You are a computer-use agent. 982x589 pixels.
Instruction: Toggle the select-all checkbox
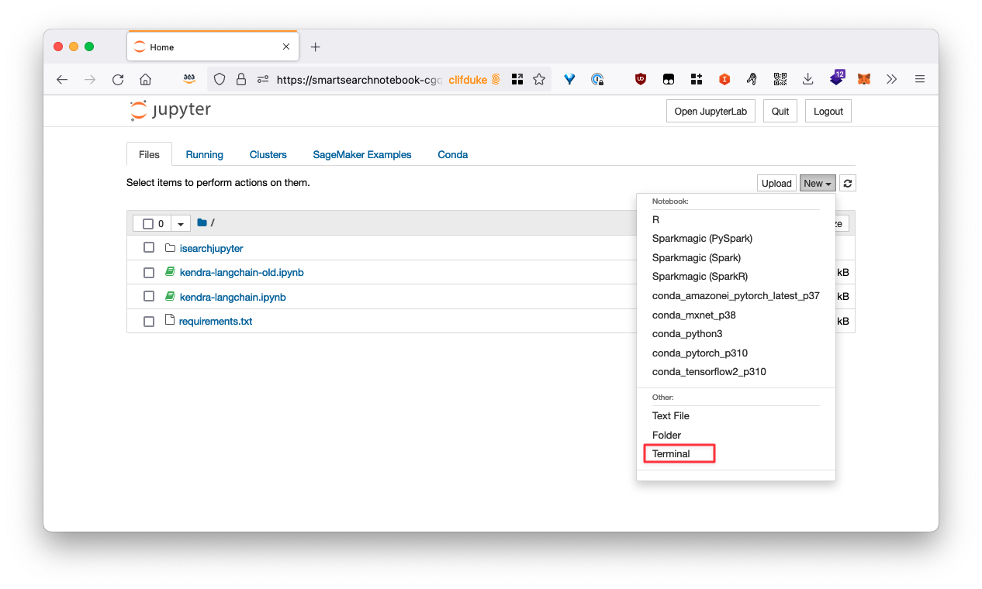point(148,224)
